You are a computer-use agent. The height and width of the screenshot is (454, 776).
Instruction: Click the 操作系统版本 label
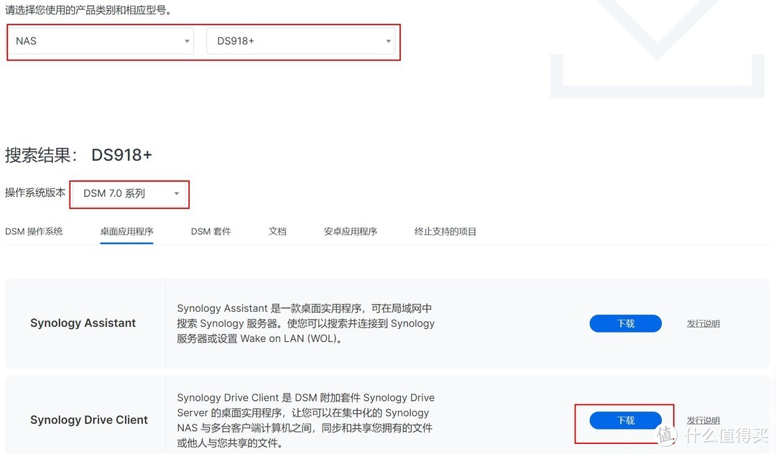coord(35,193)
